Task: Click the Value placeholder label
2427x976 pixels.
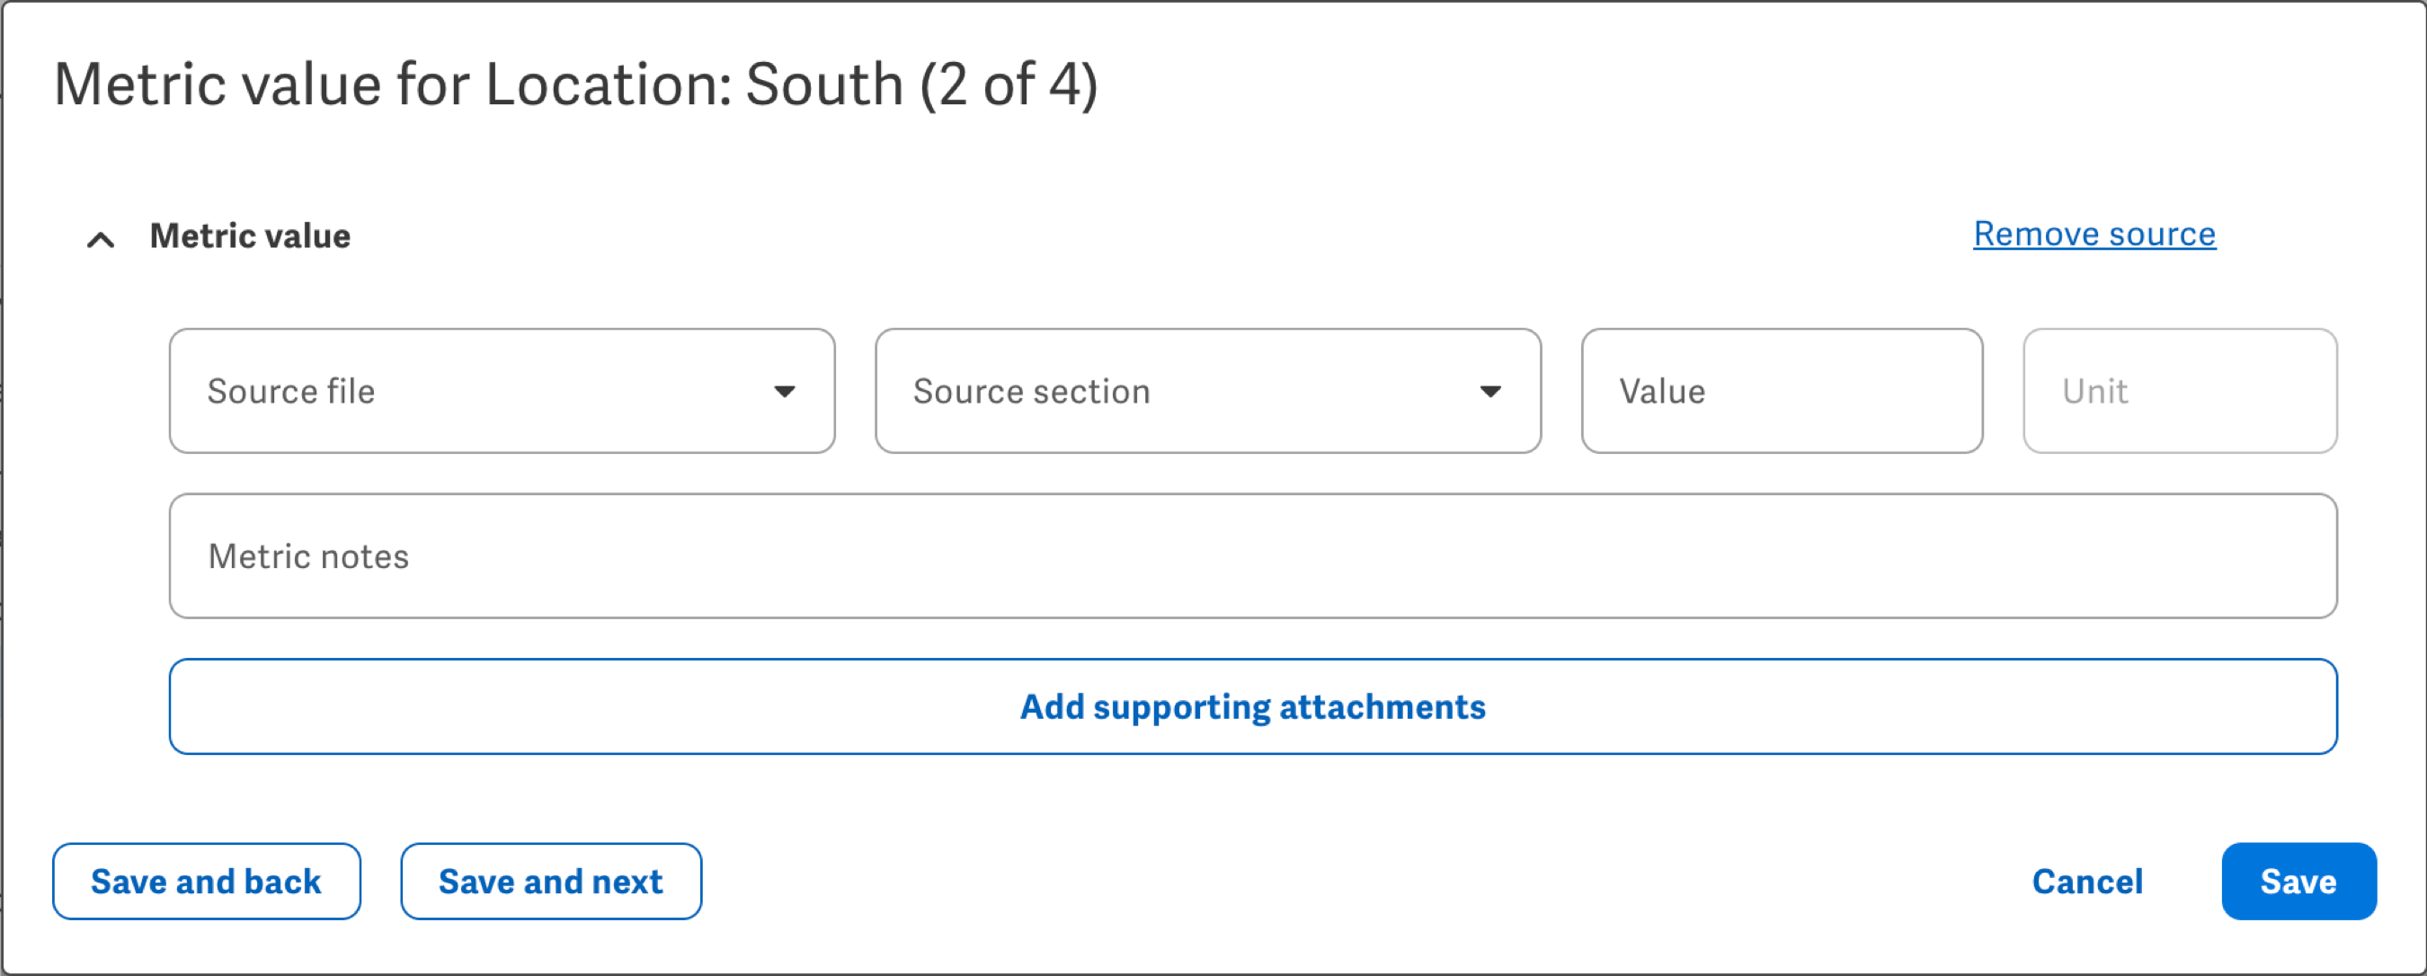Action: pos(1662,391)
